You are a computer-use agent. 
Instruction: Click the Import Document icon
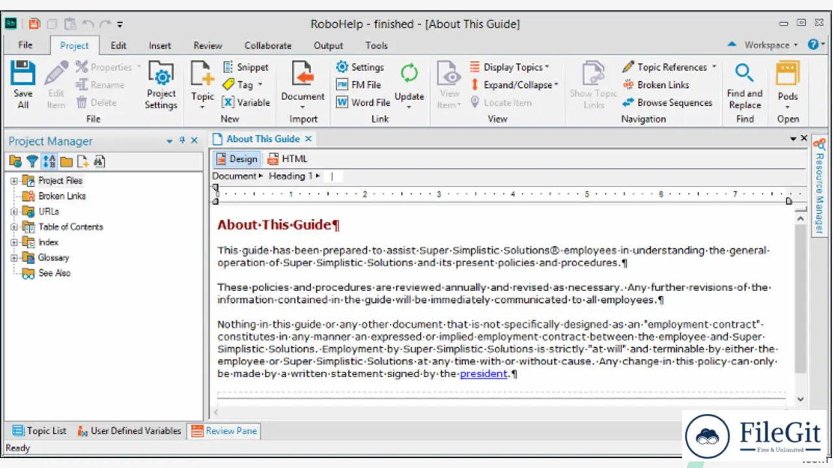[x=303, y=73]
